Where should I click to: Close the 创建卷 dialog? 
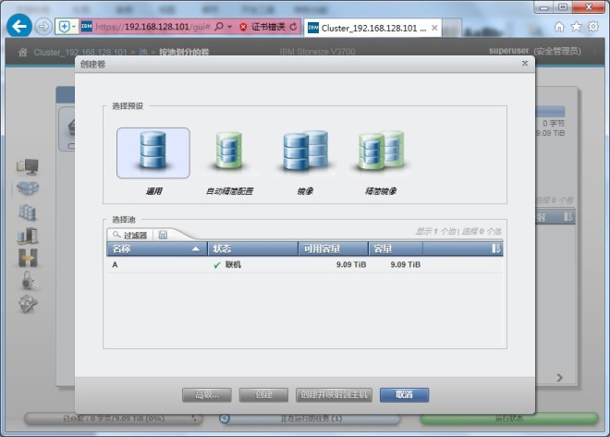(525, 63)
